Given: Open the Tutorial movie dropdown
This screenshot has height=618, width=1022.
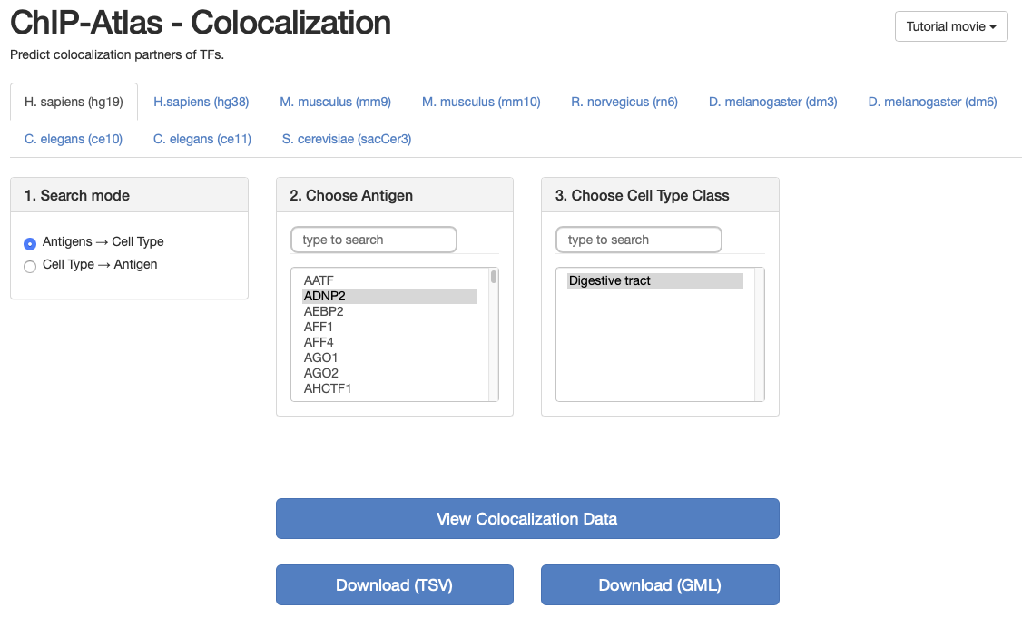Looking at the screenshot, I should pos(950,26).
